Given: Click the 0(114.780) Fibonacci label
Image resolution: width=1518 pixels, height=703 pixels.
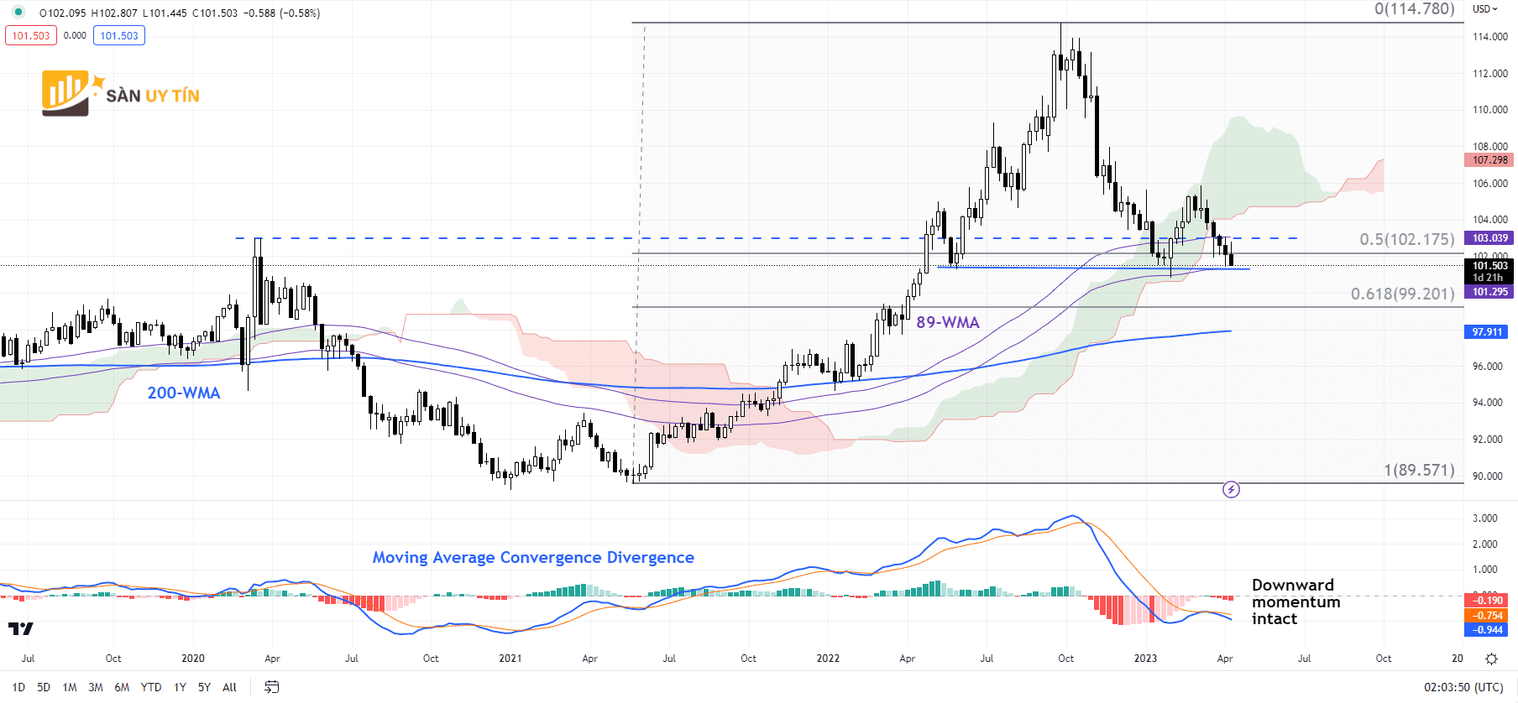Looking at the screenshot, I should coord(1415,9).
